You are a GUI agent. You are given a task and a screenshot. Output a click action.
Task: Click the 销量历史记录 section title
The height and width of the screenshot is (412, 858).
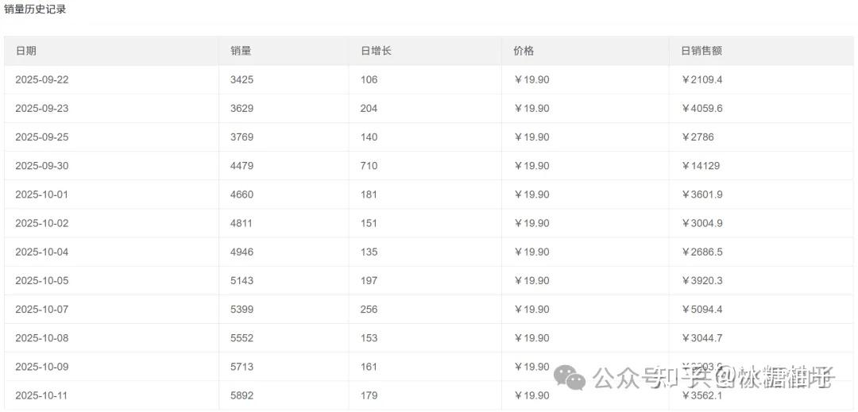(35, 10)
